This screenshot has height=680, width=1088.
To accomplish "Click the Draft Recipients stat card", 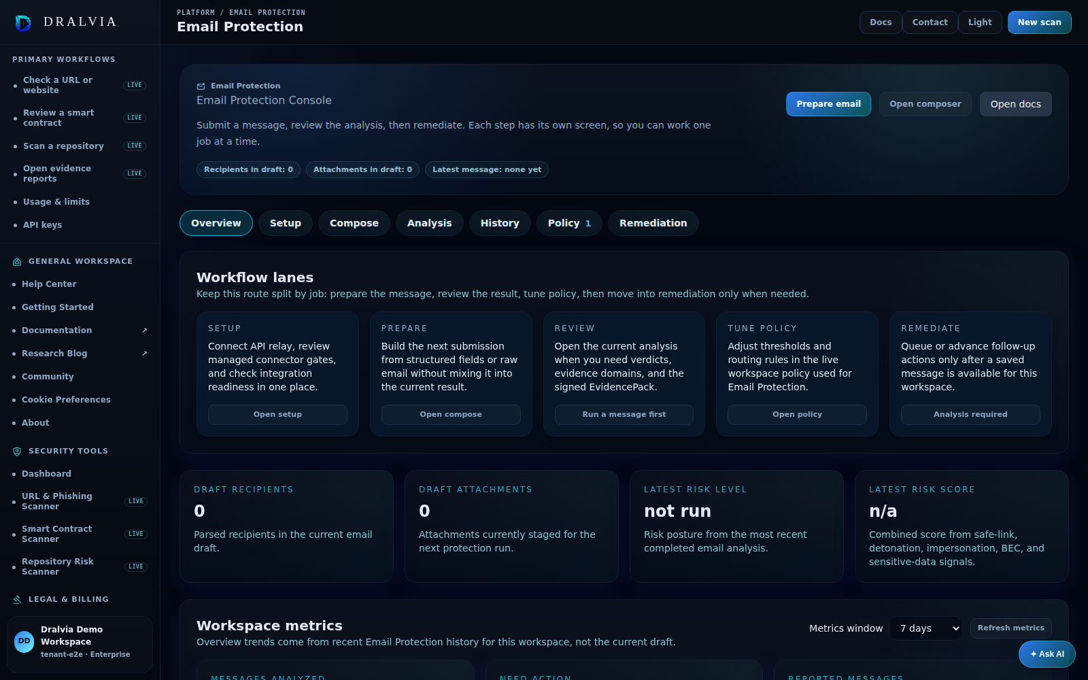I will point(286,526).
